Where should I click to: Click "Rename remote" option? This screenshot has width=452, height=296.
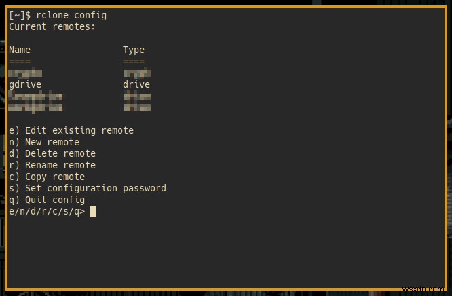tap(52, 165)
